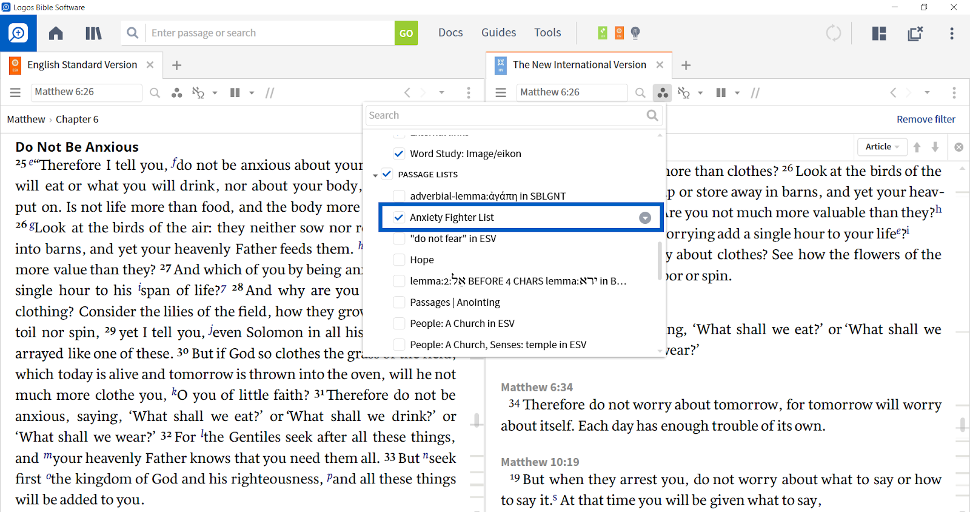The height and width of the screenshot is (512, 970).
Task: Open NIV interlinear dropdown arrow
Action: tap(700, 93)
